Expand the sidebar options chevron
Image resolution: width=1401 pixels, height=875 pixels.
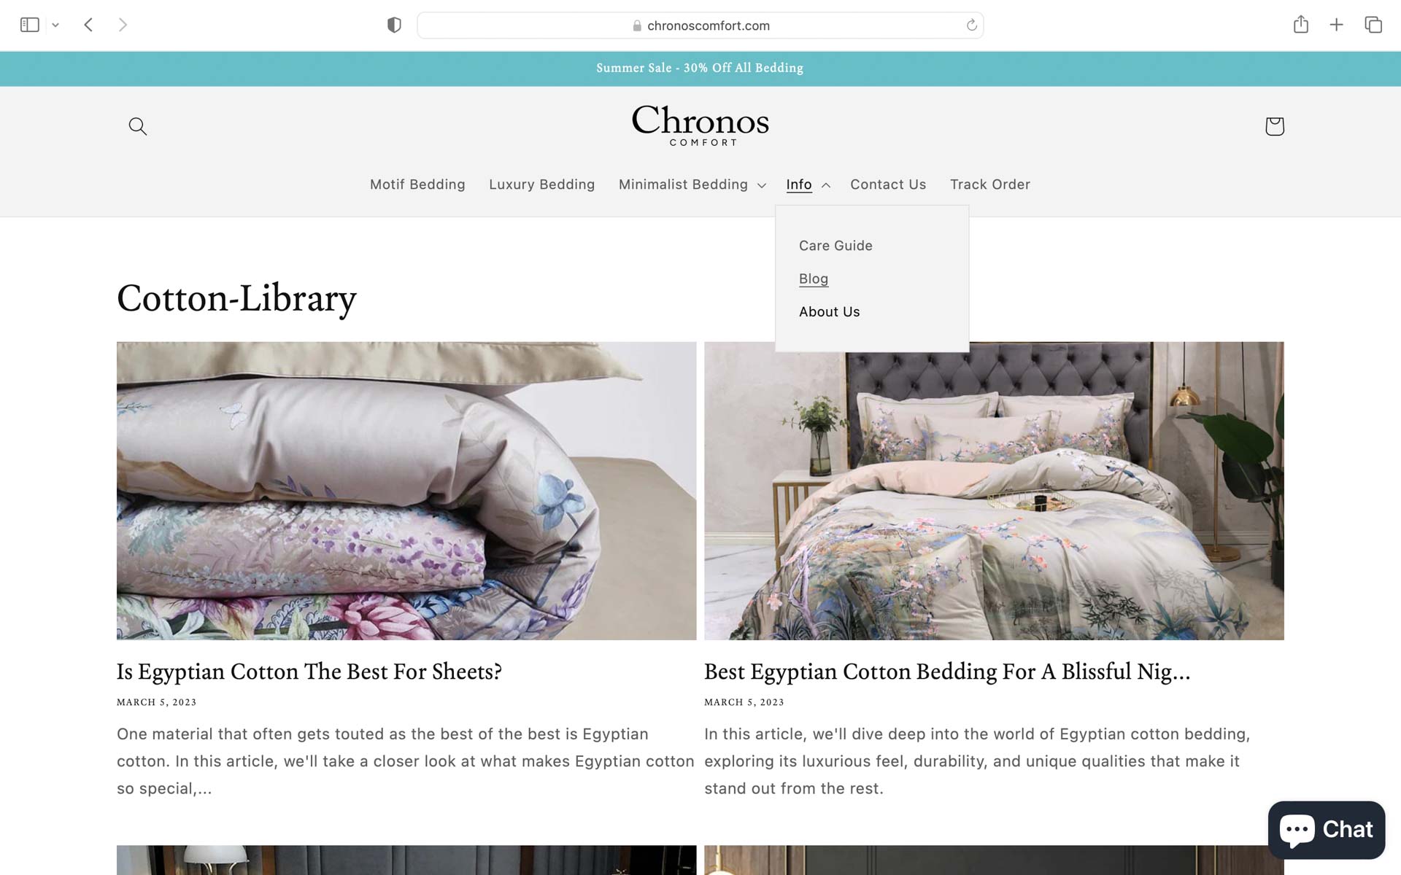coord(55,25)
